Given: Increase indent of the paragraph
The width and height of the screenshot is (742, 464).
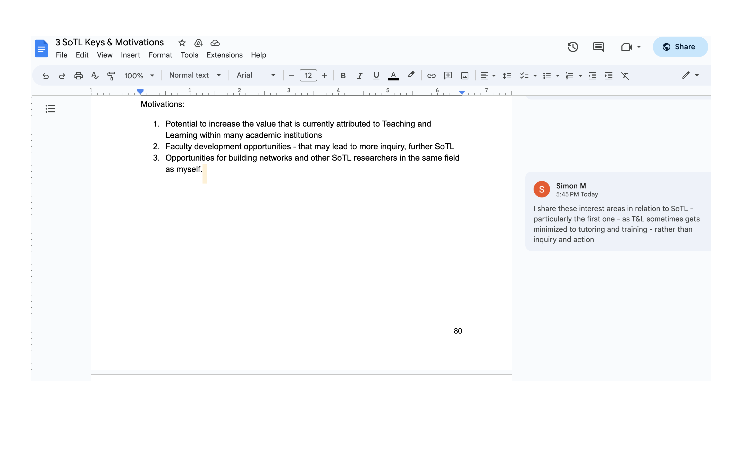Looking at the screenshot, I should coord(609,76).
